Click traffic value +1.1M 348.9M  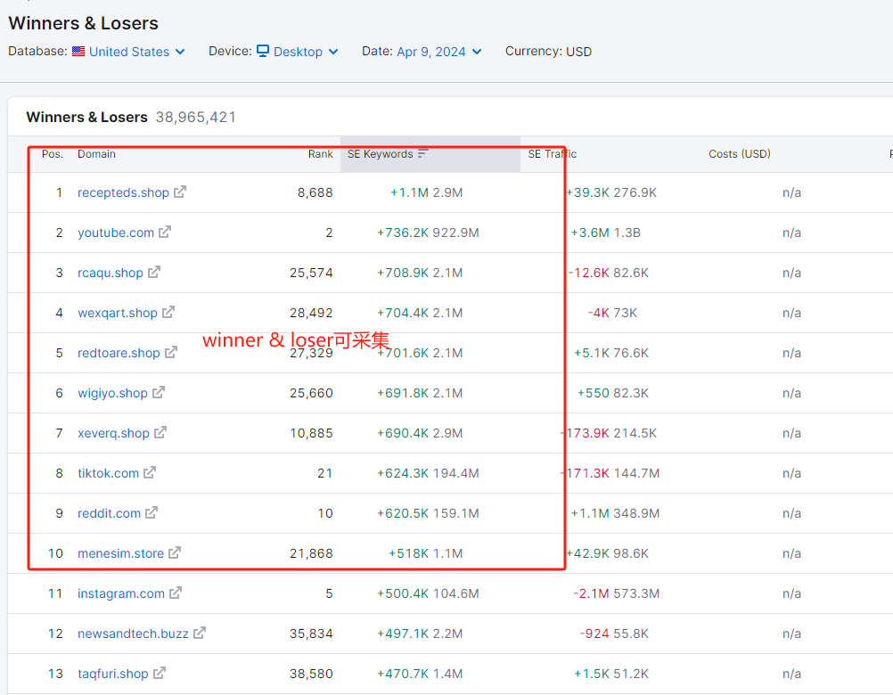[x=615, y=513]
